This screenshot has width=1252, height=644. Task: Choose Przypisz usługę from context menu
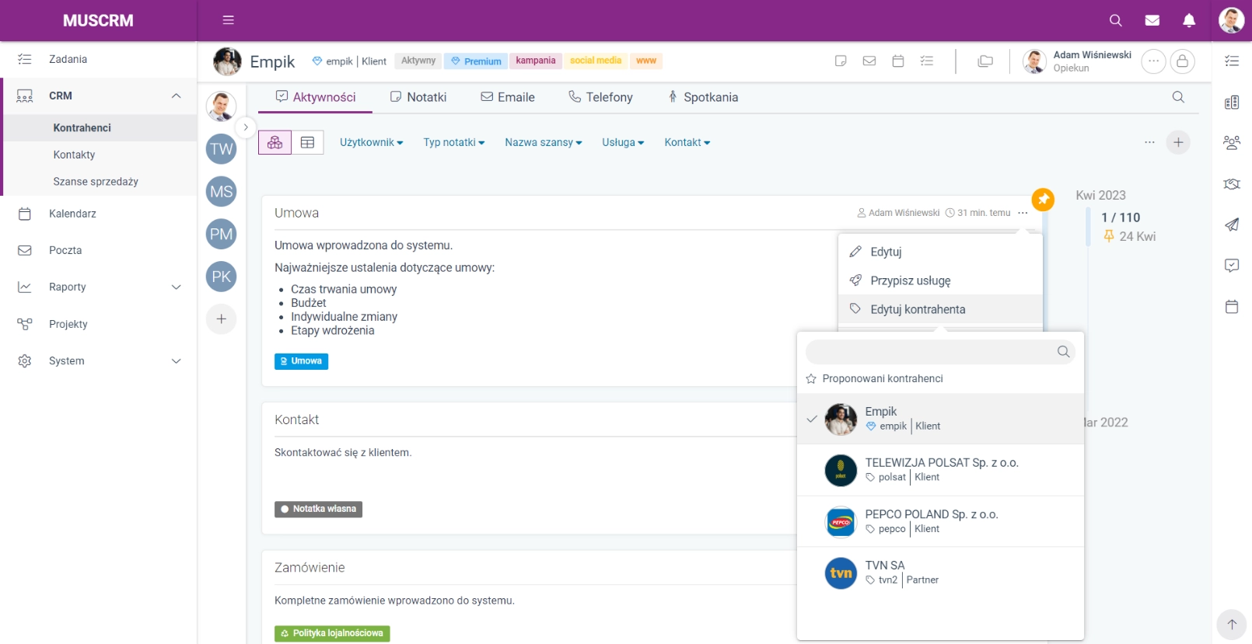(940, 280)
